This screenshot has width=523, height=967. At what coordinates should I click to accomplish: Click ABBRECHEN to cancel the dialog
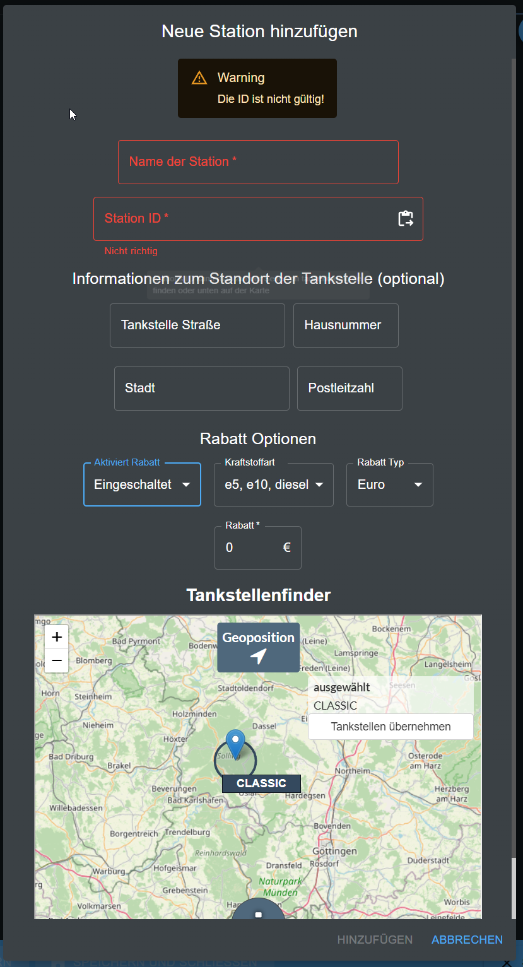pos(467,940)
